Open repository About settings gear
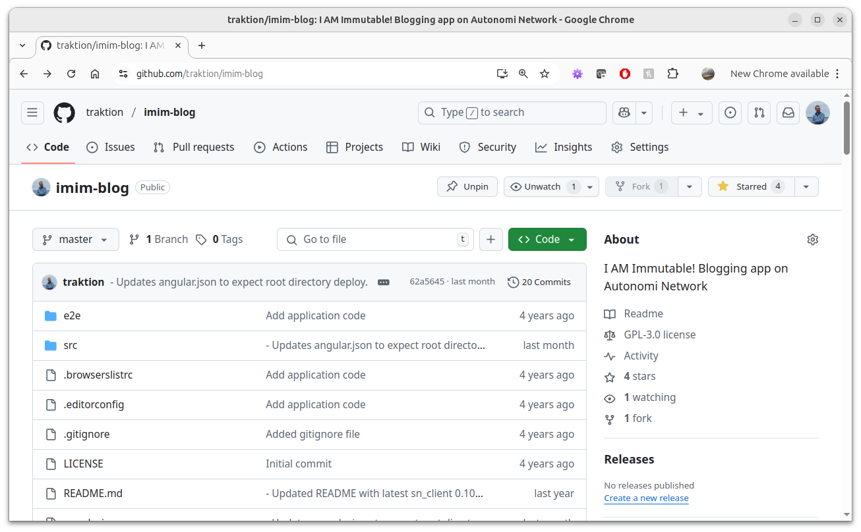 (x=812, y=240)
